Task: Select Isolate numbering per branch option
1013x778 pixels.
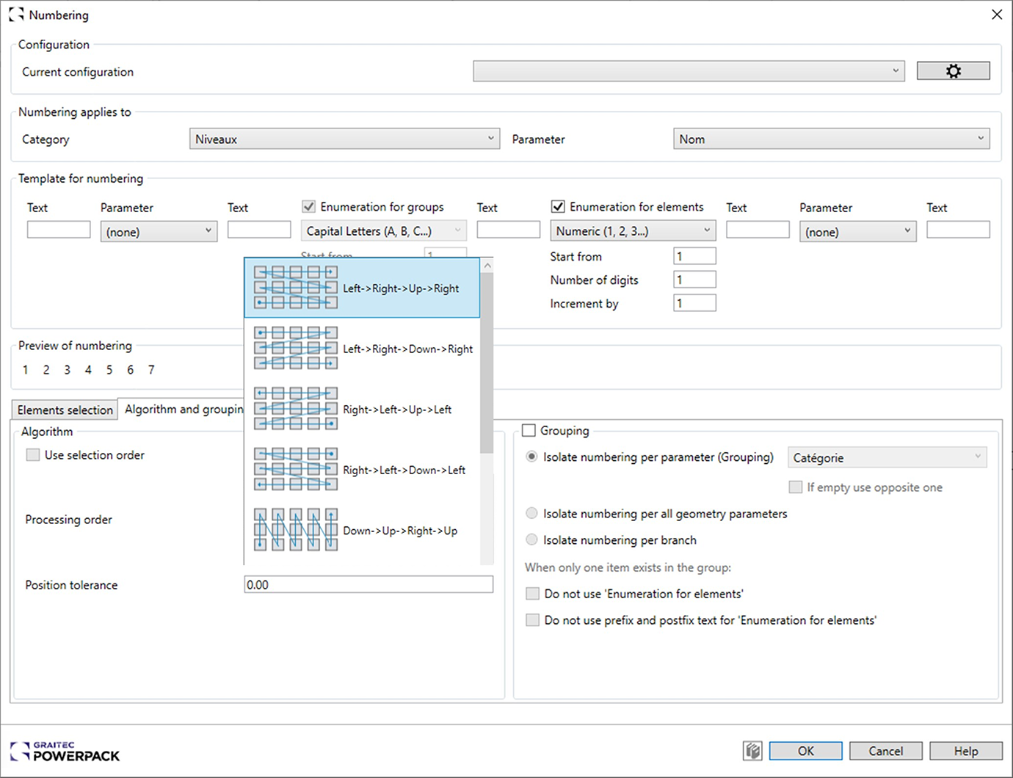Action: pos(532,540)
